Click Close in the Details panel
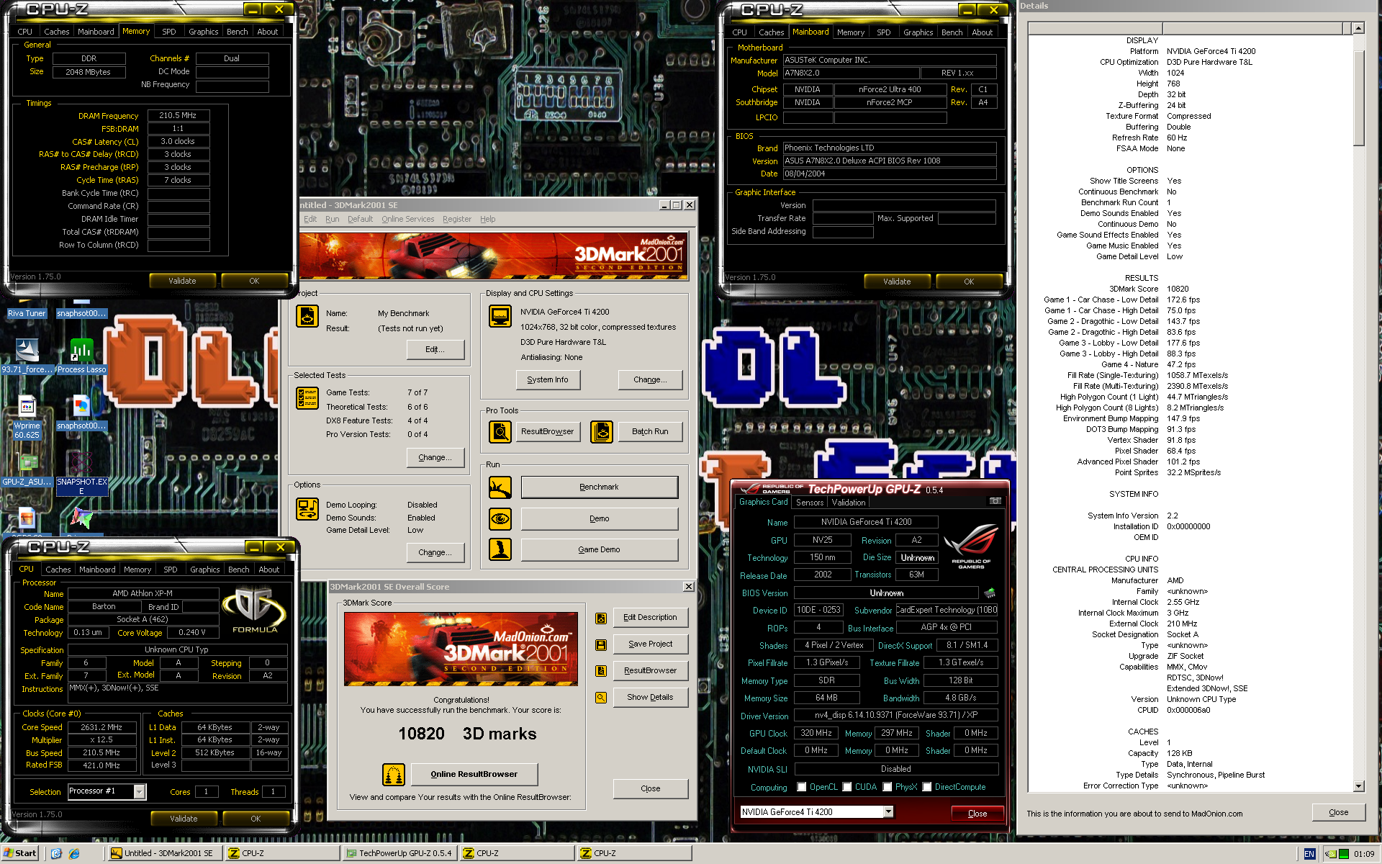 pyautogui.click(x=1338, y=812)
